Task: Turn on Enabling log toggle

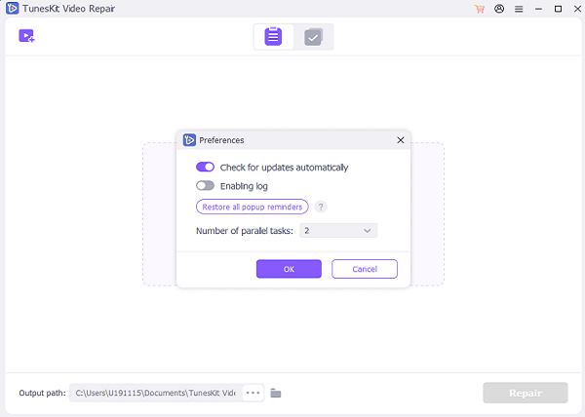Action: tap(205, 185)
